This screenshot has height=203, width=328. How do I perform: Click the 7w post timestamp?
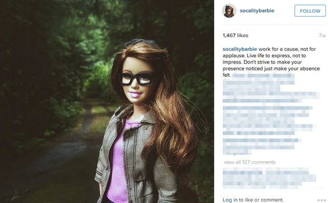click(x=322, y=36)
